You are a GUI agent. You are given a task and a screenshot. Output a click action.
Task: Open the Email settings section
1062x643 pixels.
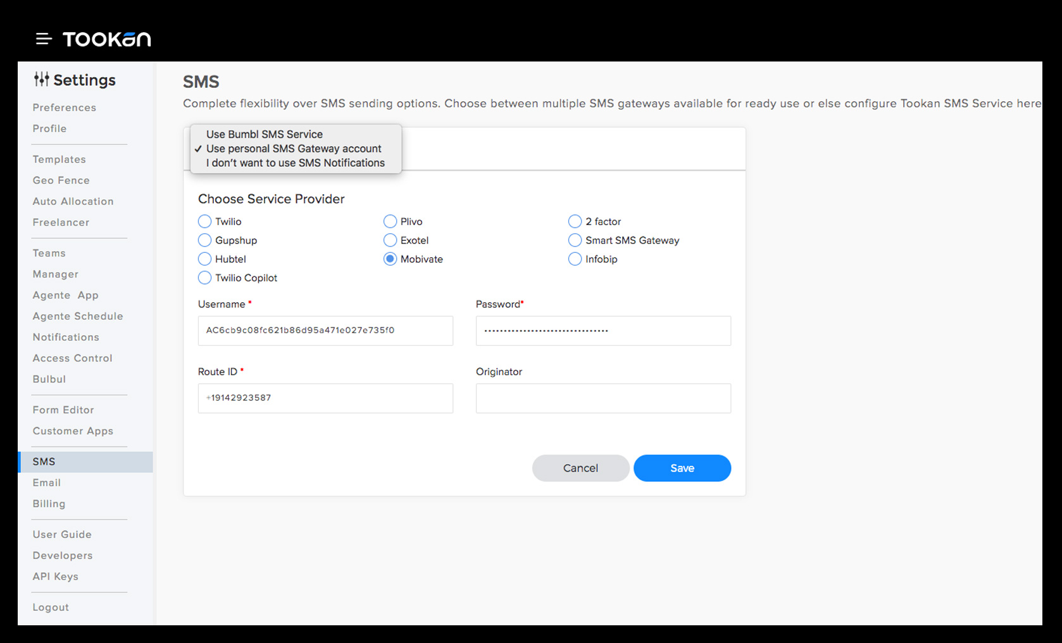pyautogui.click(x=47, y=482)
